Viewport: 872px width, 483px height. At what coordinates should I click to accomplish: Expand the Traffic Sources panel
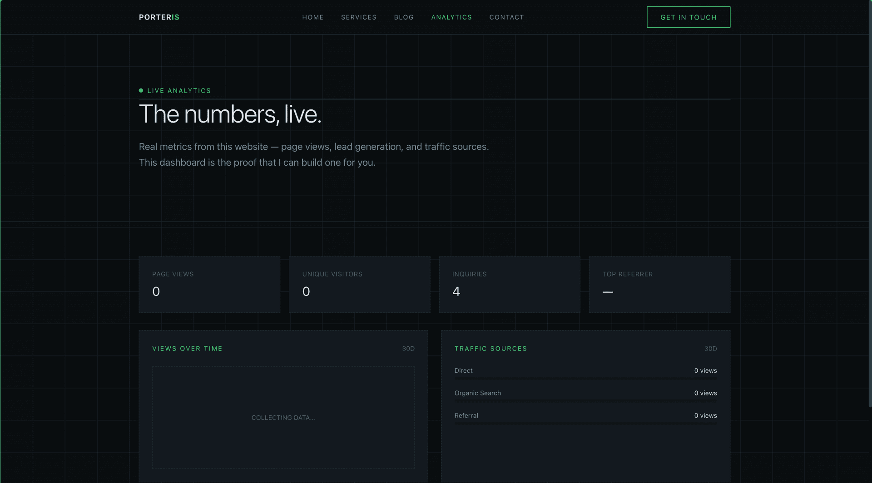[585, 404]
